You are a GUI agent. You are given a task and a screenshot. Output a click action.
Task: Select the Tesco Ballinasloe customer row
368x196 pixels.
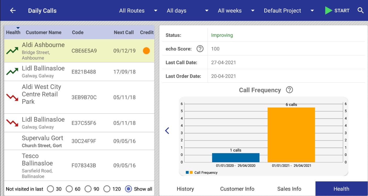[x=79, y=165]
